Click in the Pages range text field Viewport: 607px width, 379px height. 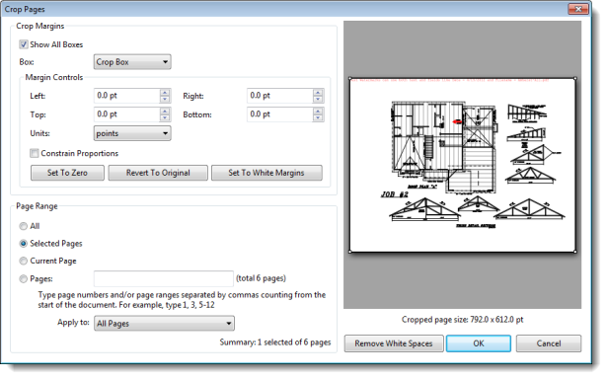coord(164,278)
